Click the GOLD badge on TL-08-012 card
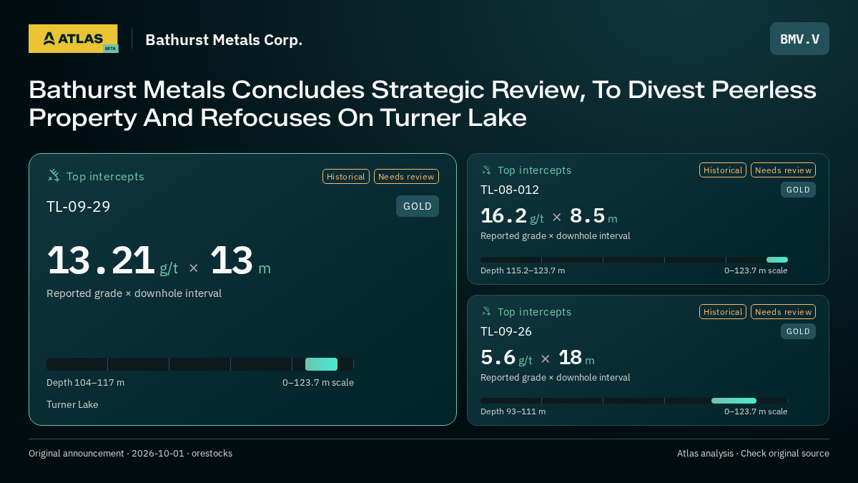This screenshot has height=483, width=858. click(798, 190)
